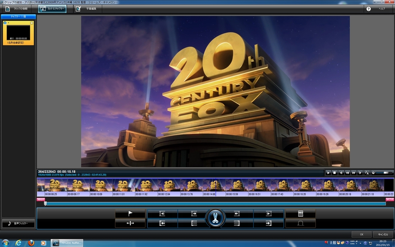The height and width of the screenshot is (247, 395).
Task: Select range after current position icon
Action: [x=236, y=223]
